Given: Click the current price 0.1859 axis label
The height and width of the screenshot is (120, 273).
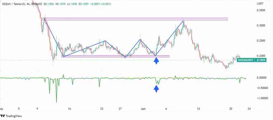Looking at the screenshot, I should coord(261,60).
